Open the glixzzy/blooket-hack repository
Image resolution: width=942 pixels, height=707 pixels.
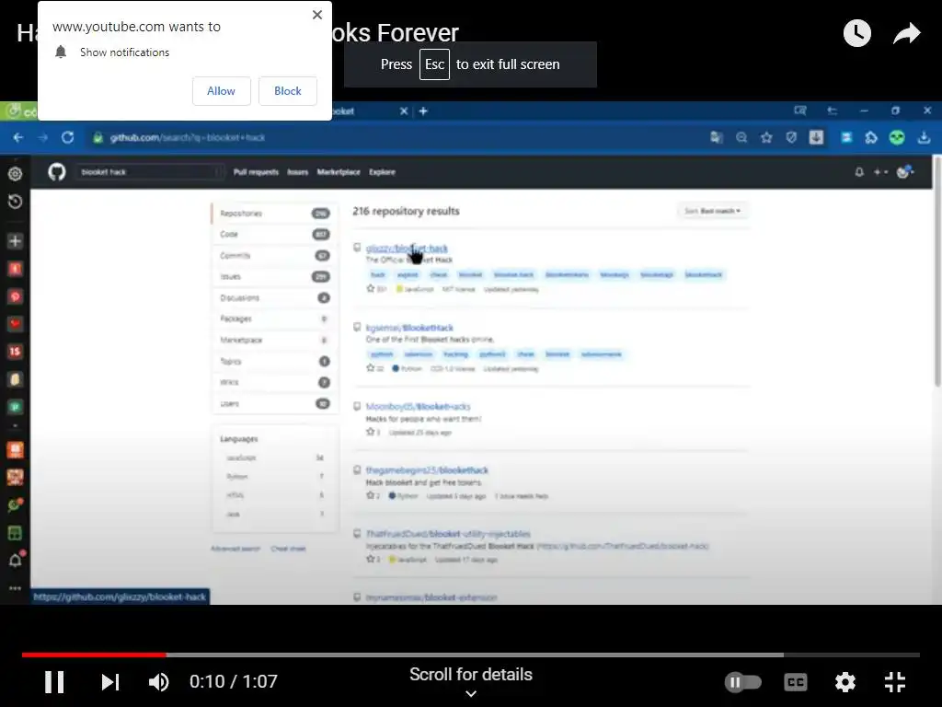tap(407, 249)
